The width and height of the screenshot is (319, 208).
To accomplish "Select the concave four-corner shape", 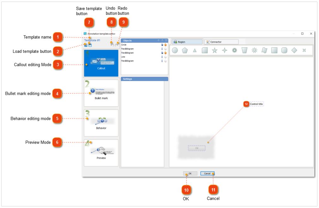I will coord(304,50).
